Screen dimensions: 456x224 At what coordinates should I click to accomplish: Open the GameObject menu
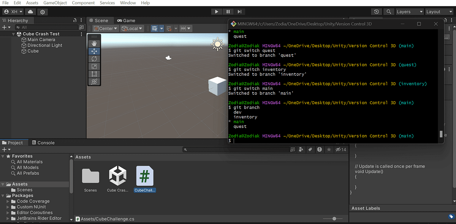[x=55, y=3]
